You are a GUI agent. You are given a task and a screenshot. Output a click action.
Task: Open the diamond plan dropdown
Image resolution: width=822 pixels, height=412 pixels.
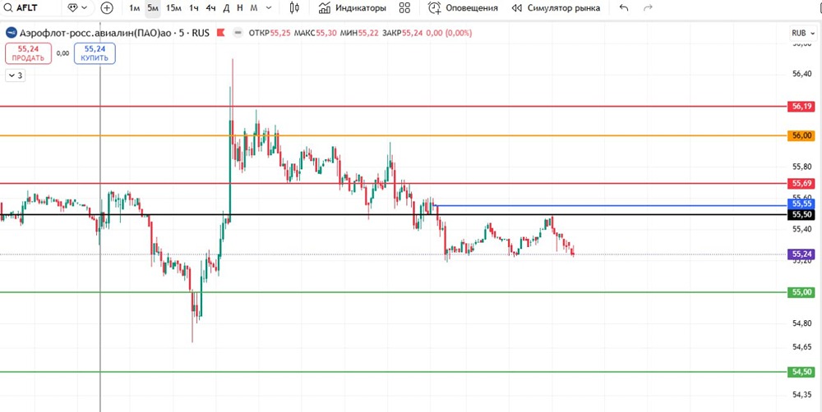[77, 8]
